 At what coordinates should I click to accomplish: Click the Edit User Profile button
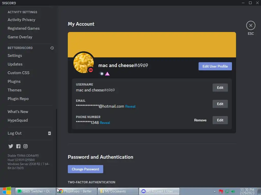215,66
